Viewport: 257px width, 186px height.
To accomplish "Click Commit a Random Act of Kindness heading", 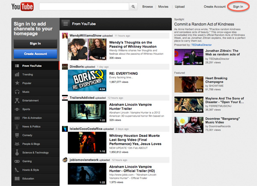I will click(204, 24).
